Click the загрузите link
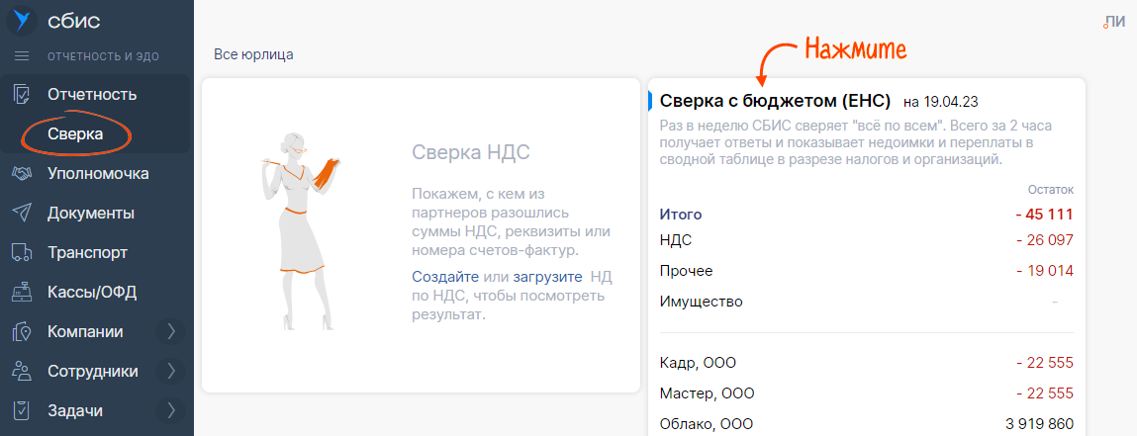The height and width of the screenshot is (436, 1137). click(x=547, y=277)
